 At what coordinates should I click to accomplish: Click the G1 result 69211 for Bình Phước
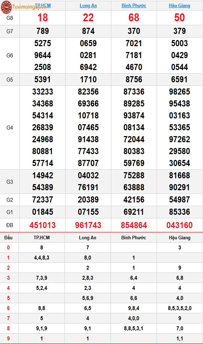pyautogui.click(x=134, y=212)
